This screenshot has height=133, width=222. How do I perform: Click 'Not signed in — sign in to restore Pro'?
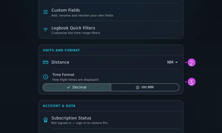point(79,123)
